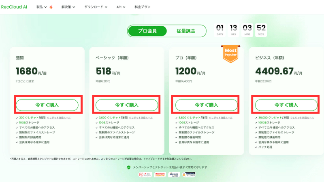Click the バッチ処理 feature text
324x182 pixels.
click(265, 147)
